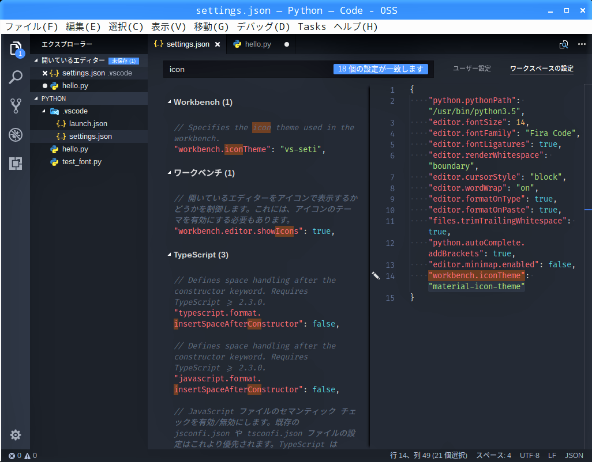This screenshot has width=592, height=462.
Task: Open test_font.py in the explorer
Action: point(89,162)
